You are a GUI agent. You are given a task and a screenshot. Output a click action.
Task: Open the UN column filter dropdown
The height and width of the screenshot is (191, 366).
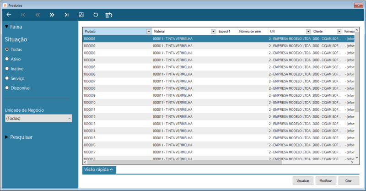(308, 31)
